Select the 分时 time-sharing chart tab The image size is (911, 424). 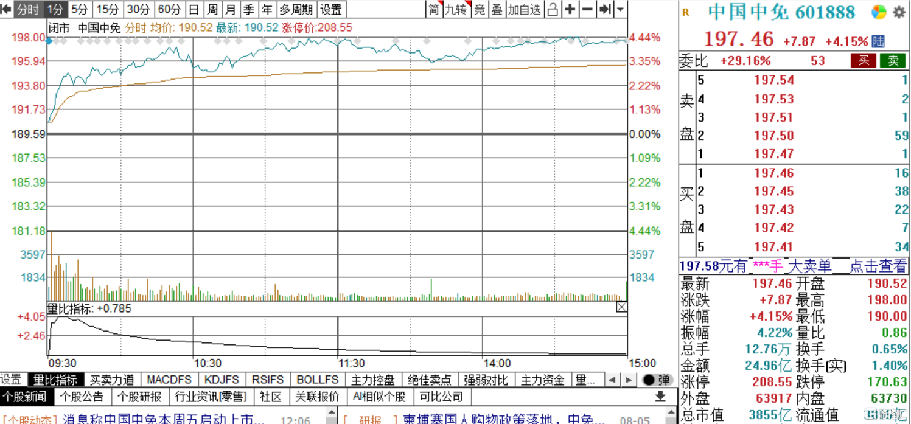click(28, 9)
